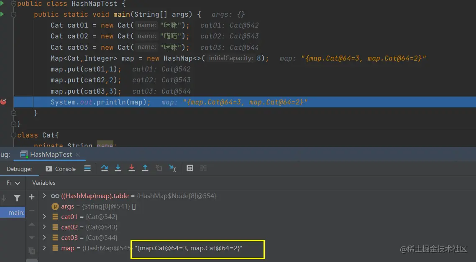Image resolution: width=476 pixels, height=262 pixels.
Task: Click the Cat cat03 declaration line
Action: click(120, 48)
